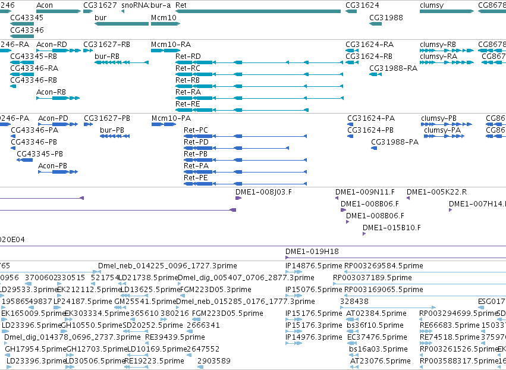Viewport: 506px width, 370px height.
Task: Select the CG43346 gene label
Action: [27, 30]
